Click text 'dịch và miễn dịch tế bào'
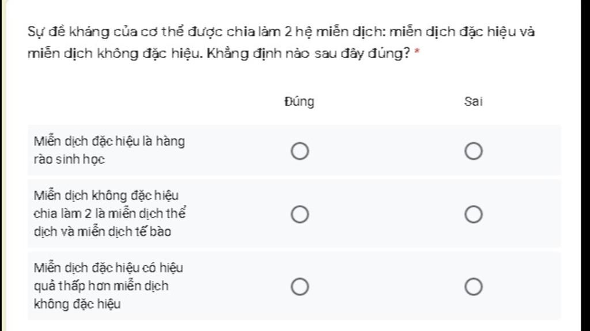590x331 pixels. point(103,232)
